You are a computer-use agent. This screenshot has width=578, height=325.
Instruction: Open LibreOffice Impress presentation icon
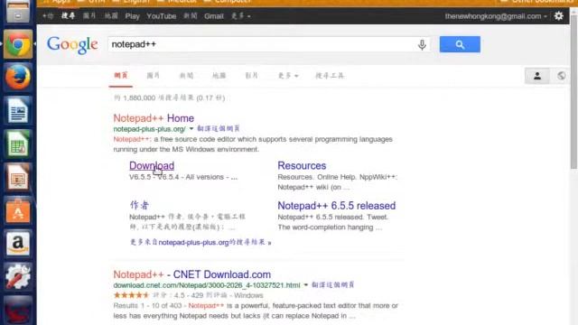click(x=18, y=177)
